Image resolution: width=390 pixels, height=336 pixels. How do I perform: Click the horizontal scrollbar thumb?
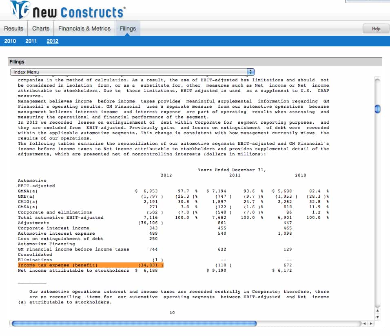point(134,323)
